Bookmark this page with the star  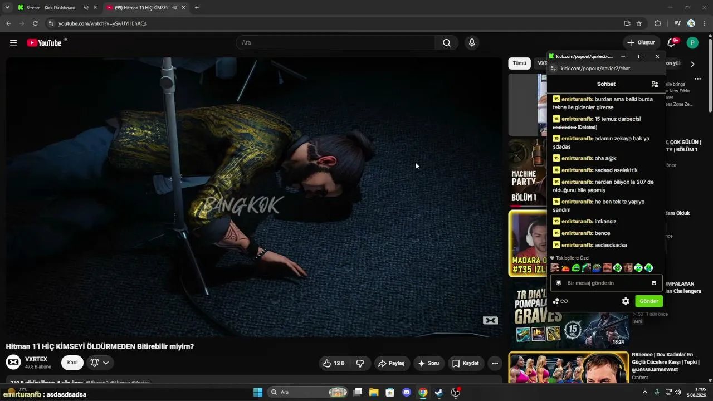(639, 23)
